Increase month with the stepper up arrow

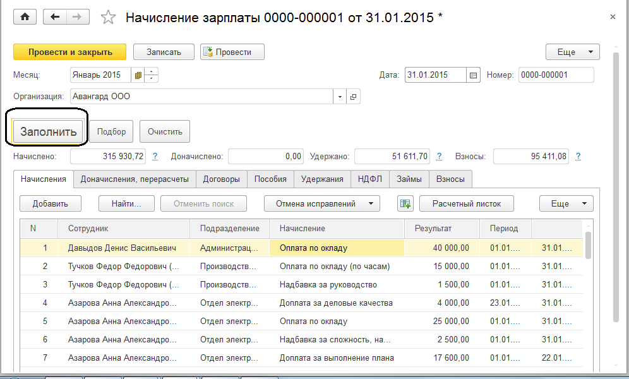tap(152, 71)
